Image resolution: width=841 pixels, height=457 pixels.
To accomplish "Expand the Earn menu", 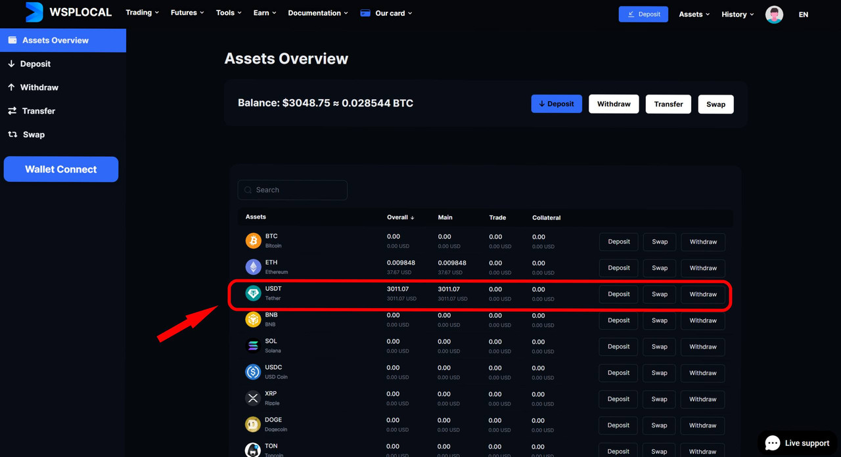I will [x=265, y=12].
